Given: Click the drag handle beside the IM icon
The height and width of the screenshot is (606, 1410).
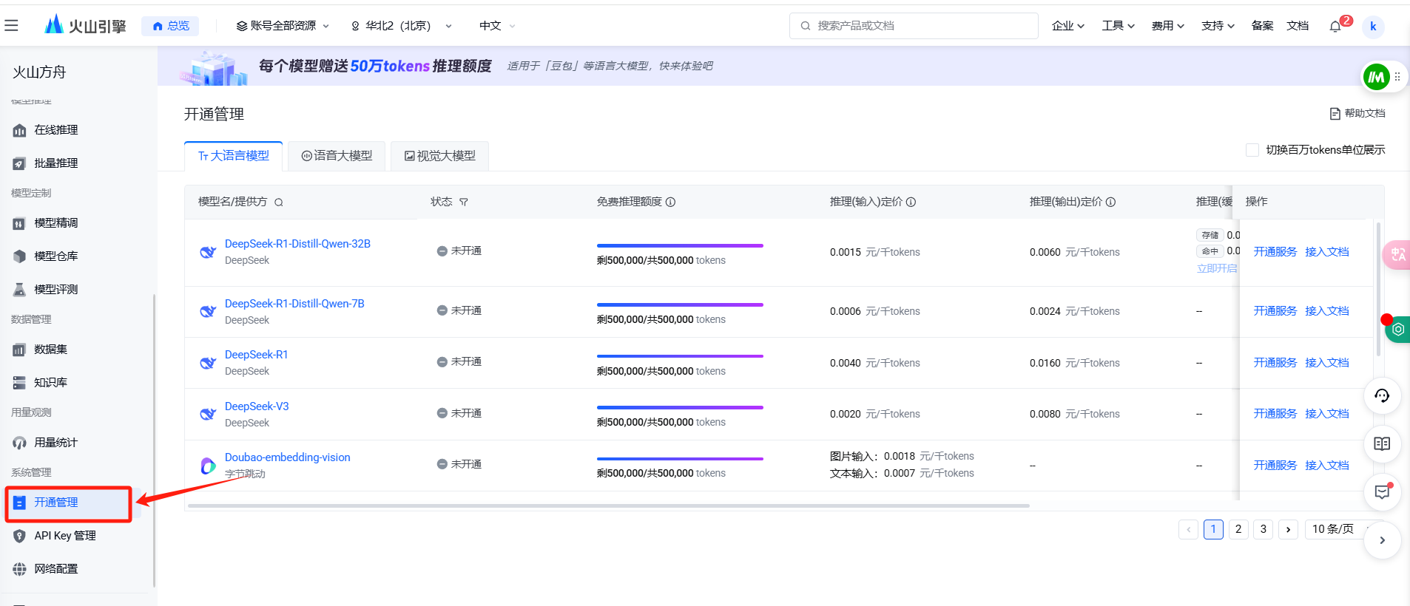Looking at the screenshot, I should click(1397, 77).
